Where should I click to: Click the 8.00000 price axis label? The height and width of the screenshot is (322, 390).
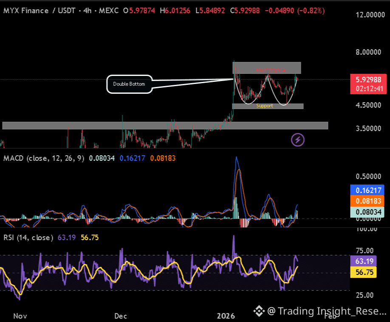(368, 52)
